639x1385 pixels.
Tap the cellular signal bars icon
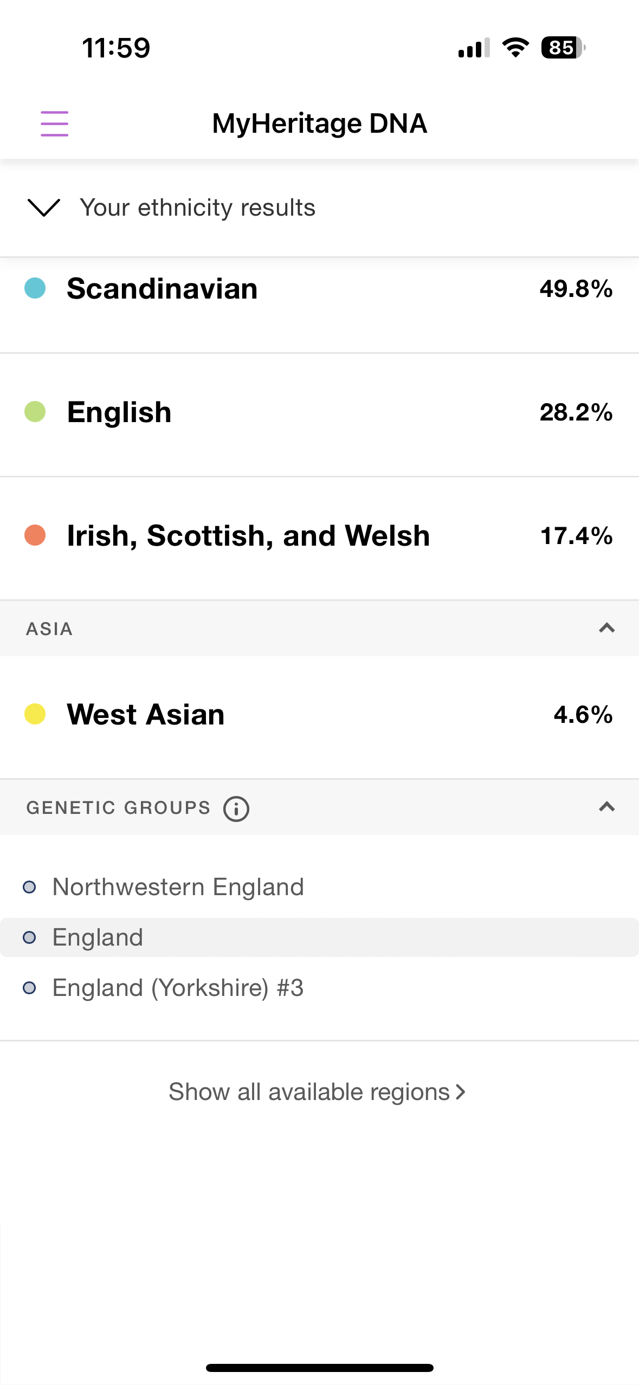[474, 48]
